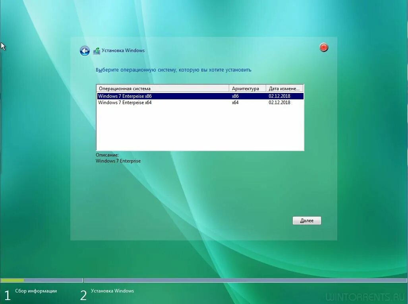Select the Windows 7 Enterpeise x64 row
The image size is (408, 304).
click(200, 103)
